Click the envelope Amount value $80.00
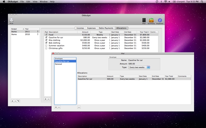 (132, 64)
